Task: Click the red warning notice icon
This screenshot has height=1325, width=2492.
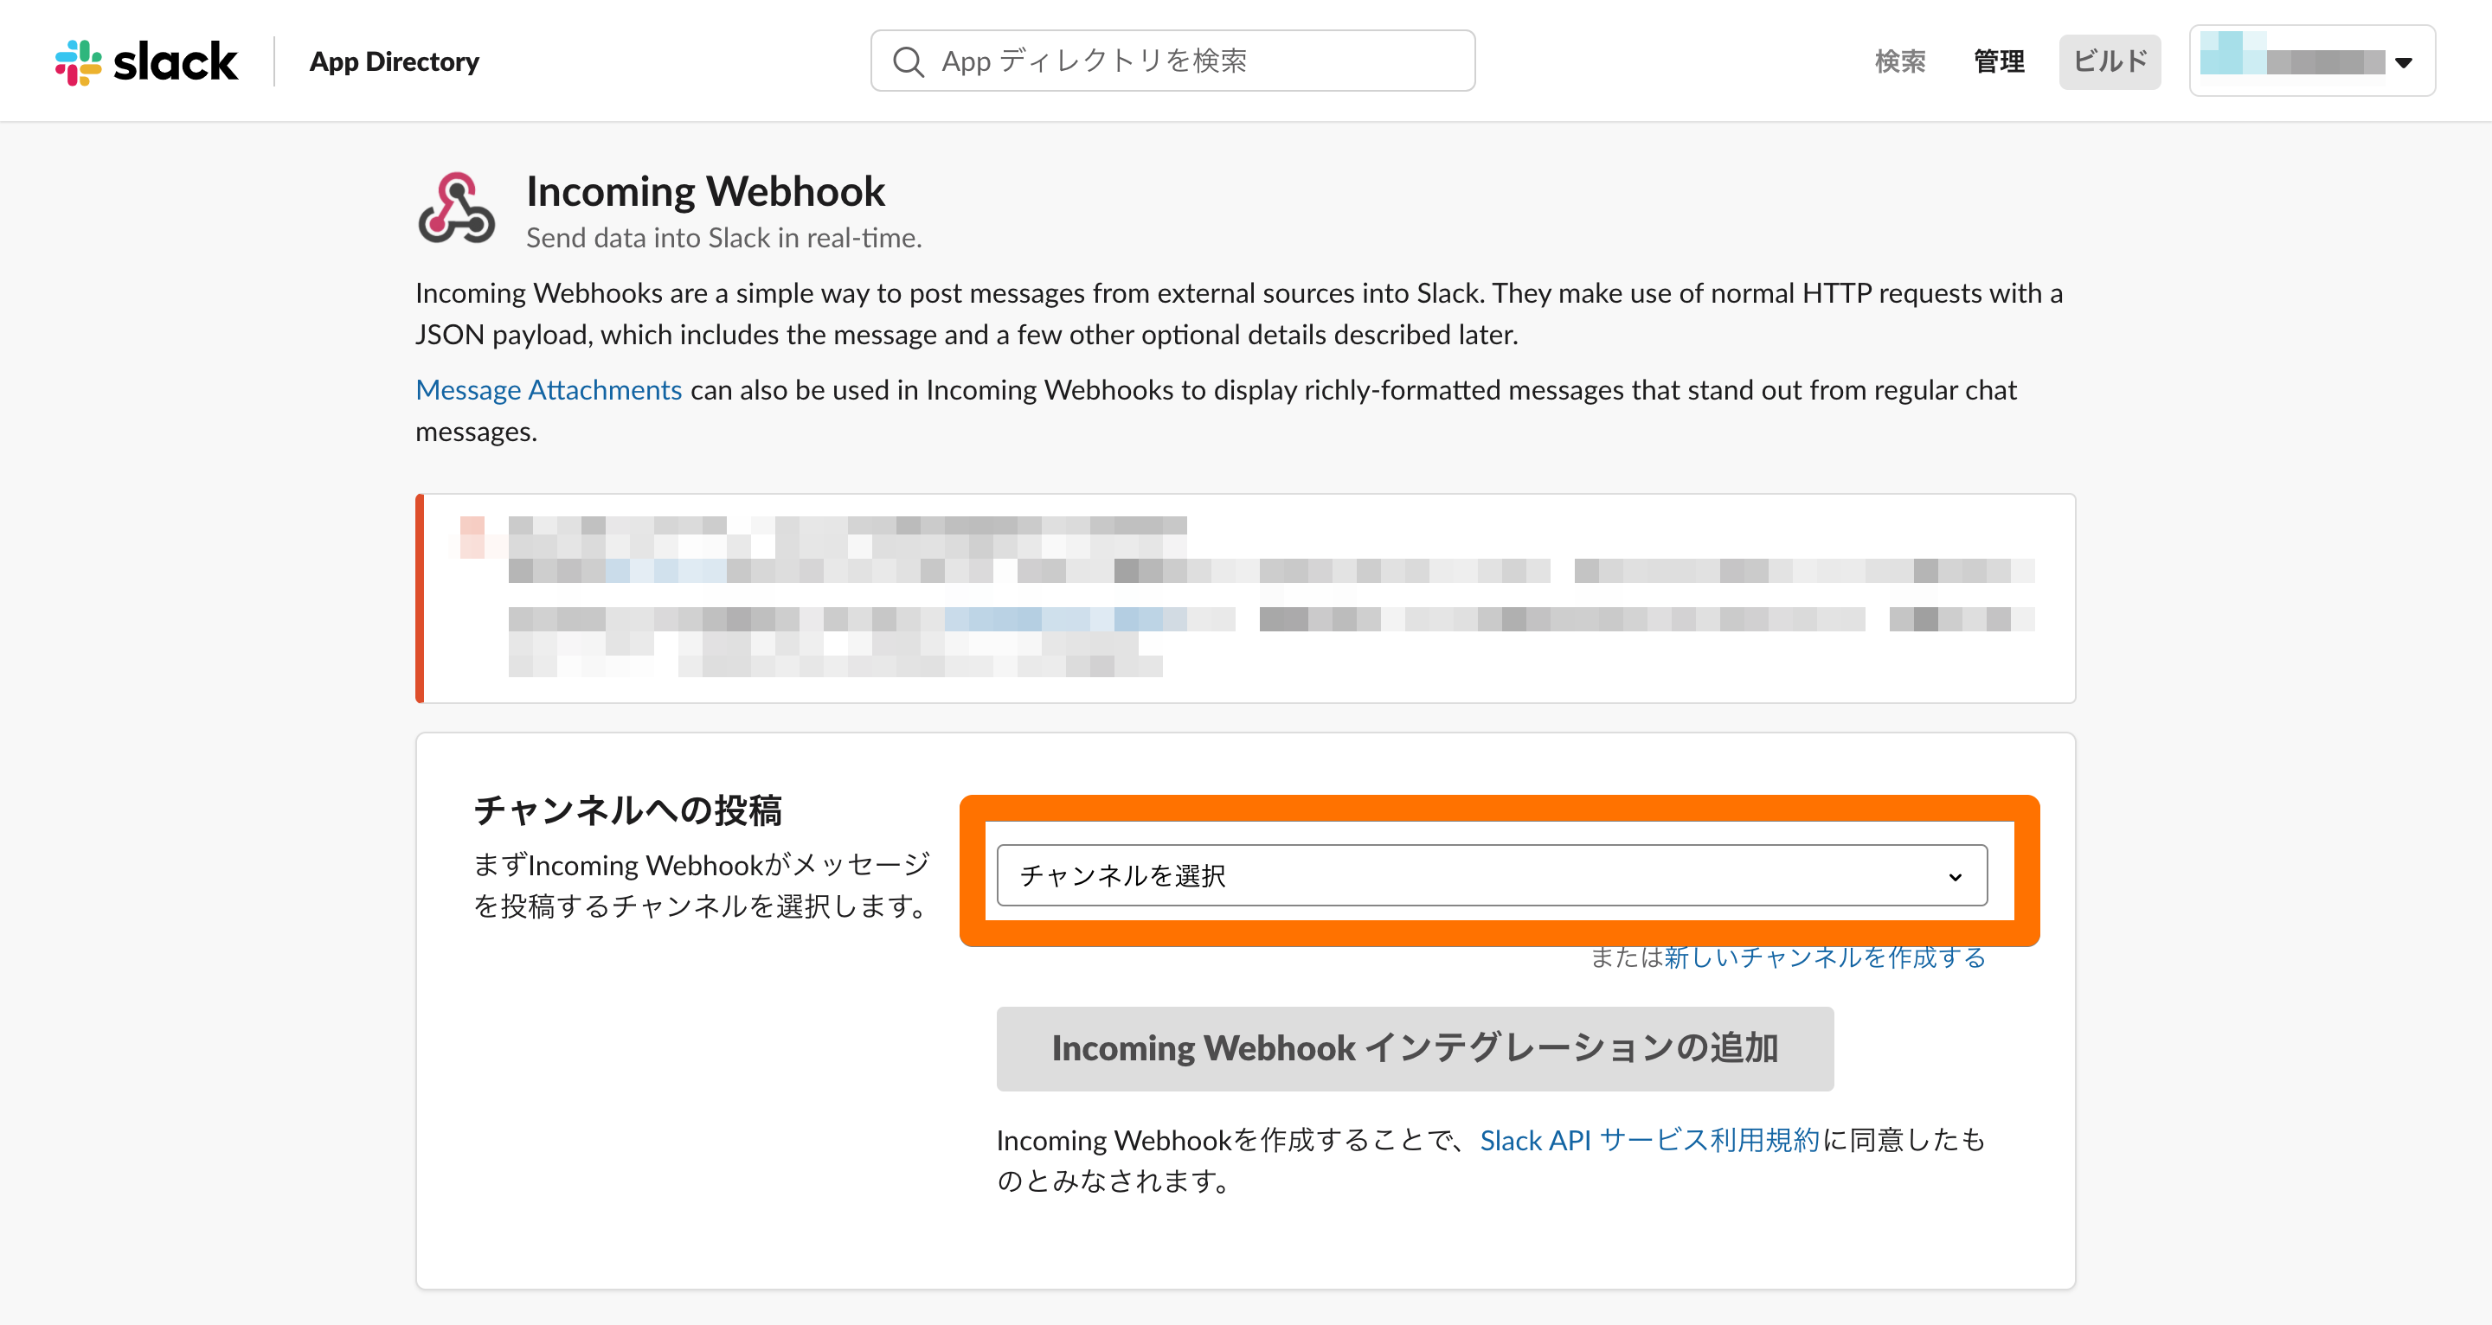Action: pyautogui.click(x=472, y=537)
